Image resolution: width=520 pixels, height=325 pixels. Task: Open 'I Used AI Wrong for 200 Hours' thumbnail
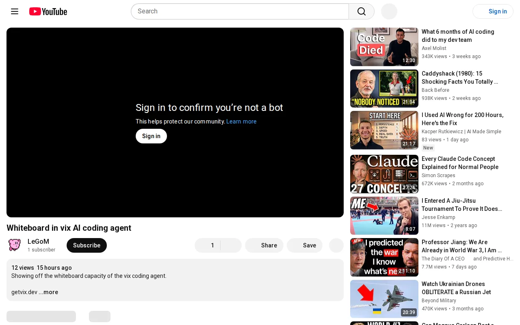pyautogui.click(x=384, y=130)
